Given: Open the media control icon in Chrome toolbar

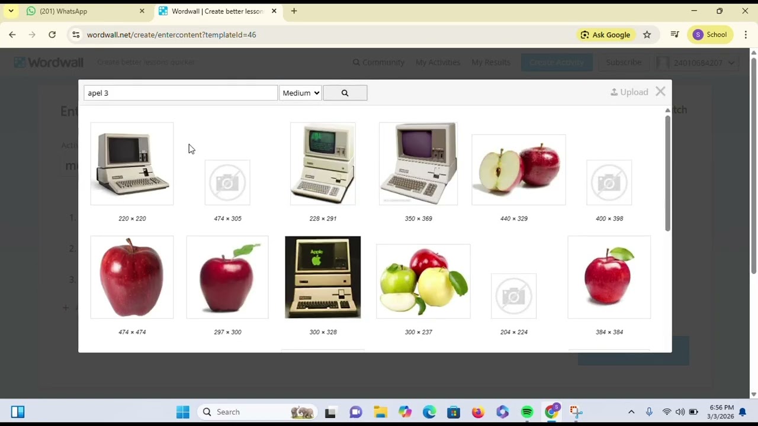Looking at the screenshot, I should 675,35.
